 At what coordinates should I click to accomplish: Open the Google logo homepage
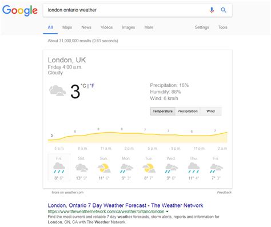pyautogui.click(x=20, y=10)
